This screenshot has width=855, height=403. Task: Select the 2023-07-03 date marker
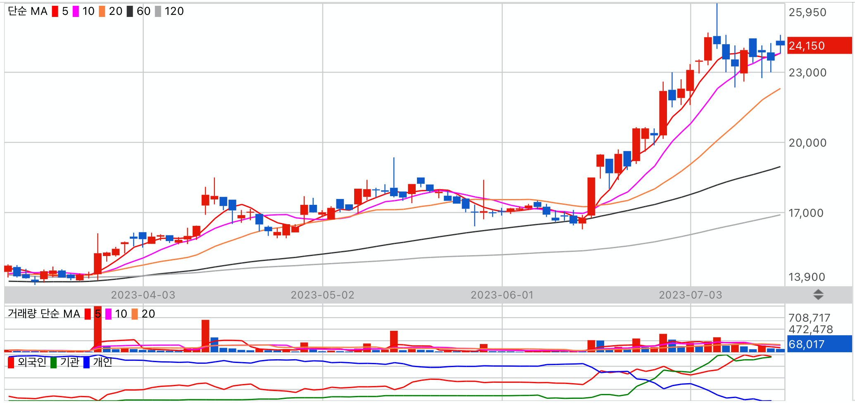691,295
